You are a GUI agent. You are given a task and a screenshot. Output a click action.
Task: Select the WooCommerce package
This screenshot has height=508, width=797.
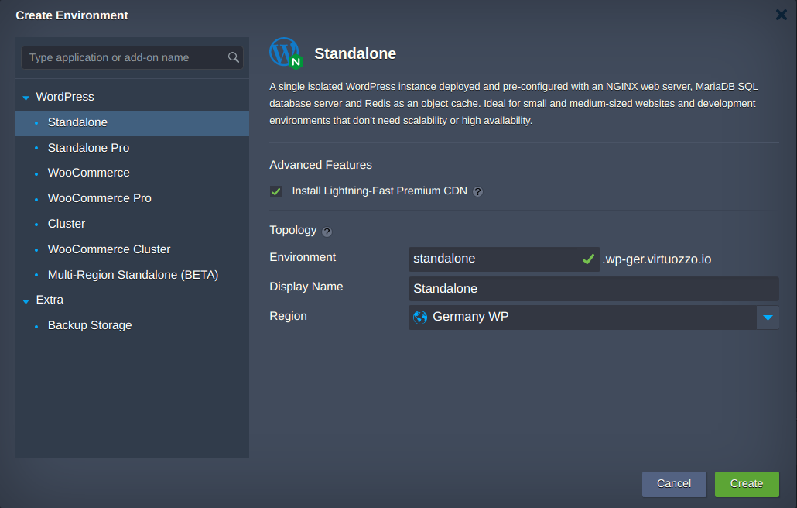coord(88,173)
